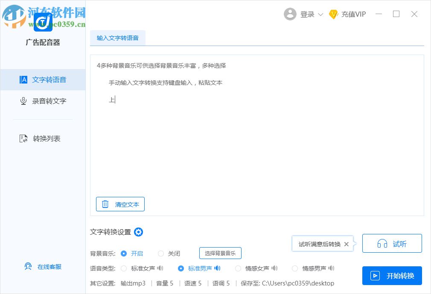Click inside the text input area
The width and height of the screenshot is (431, 294).
pos(256,128)
